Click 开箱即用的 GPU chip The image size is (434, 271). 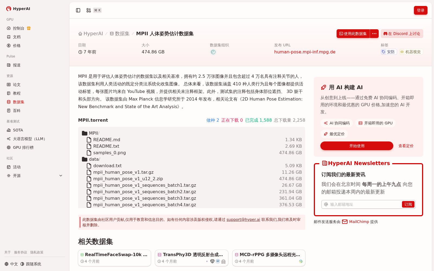375,123
